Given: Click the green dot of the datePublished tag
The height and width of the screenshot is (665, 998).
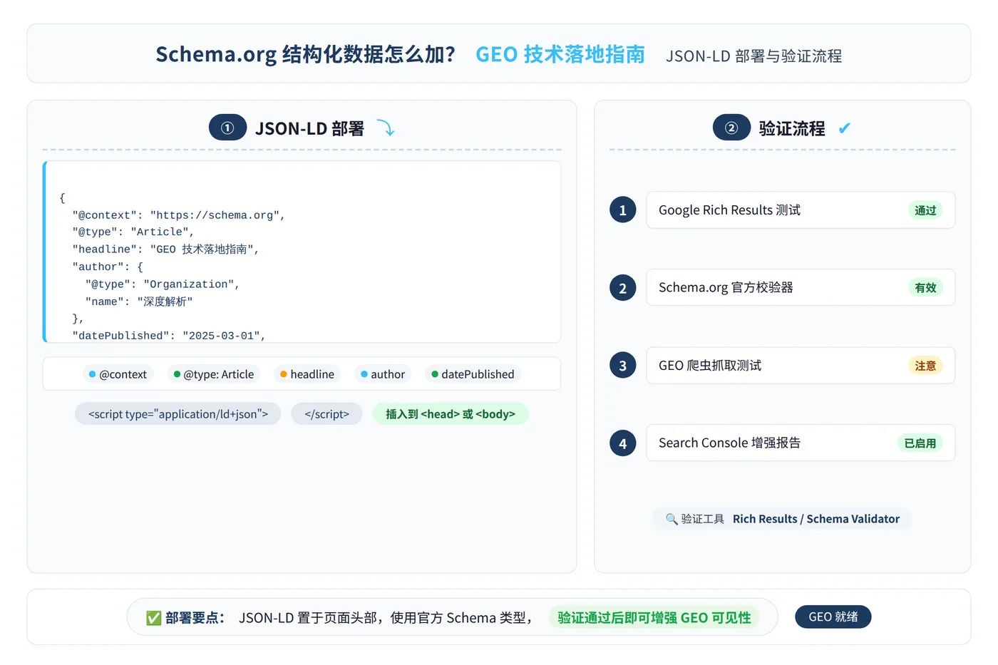Looking at the screenshot, I should (x=434, y=374).
